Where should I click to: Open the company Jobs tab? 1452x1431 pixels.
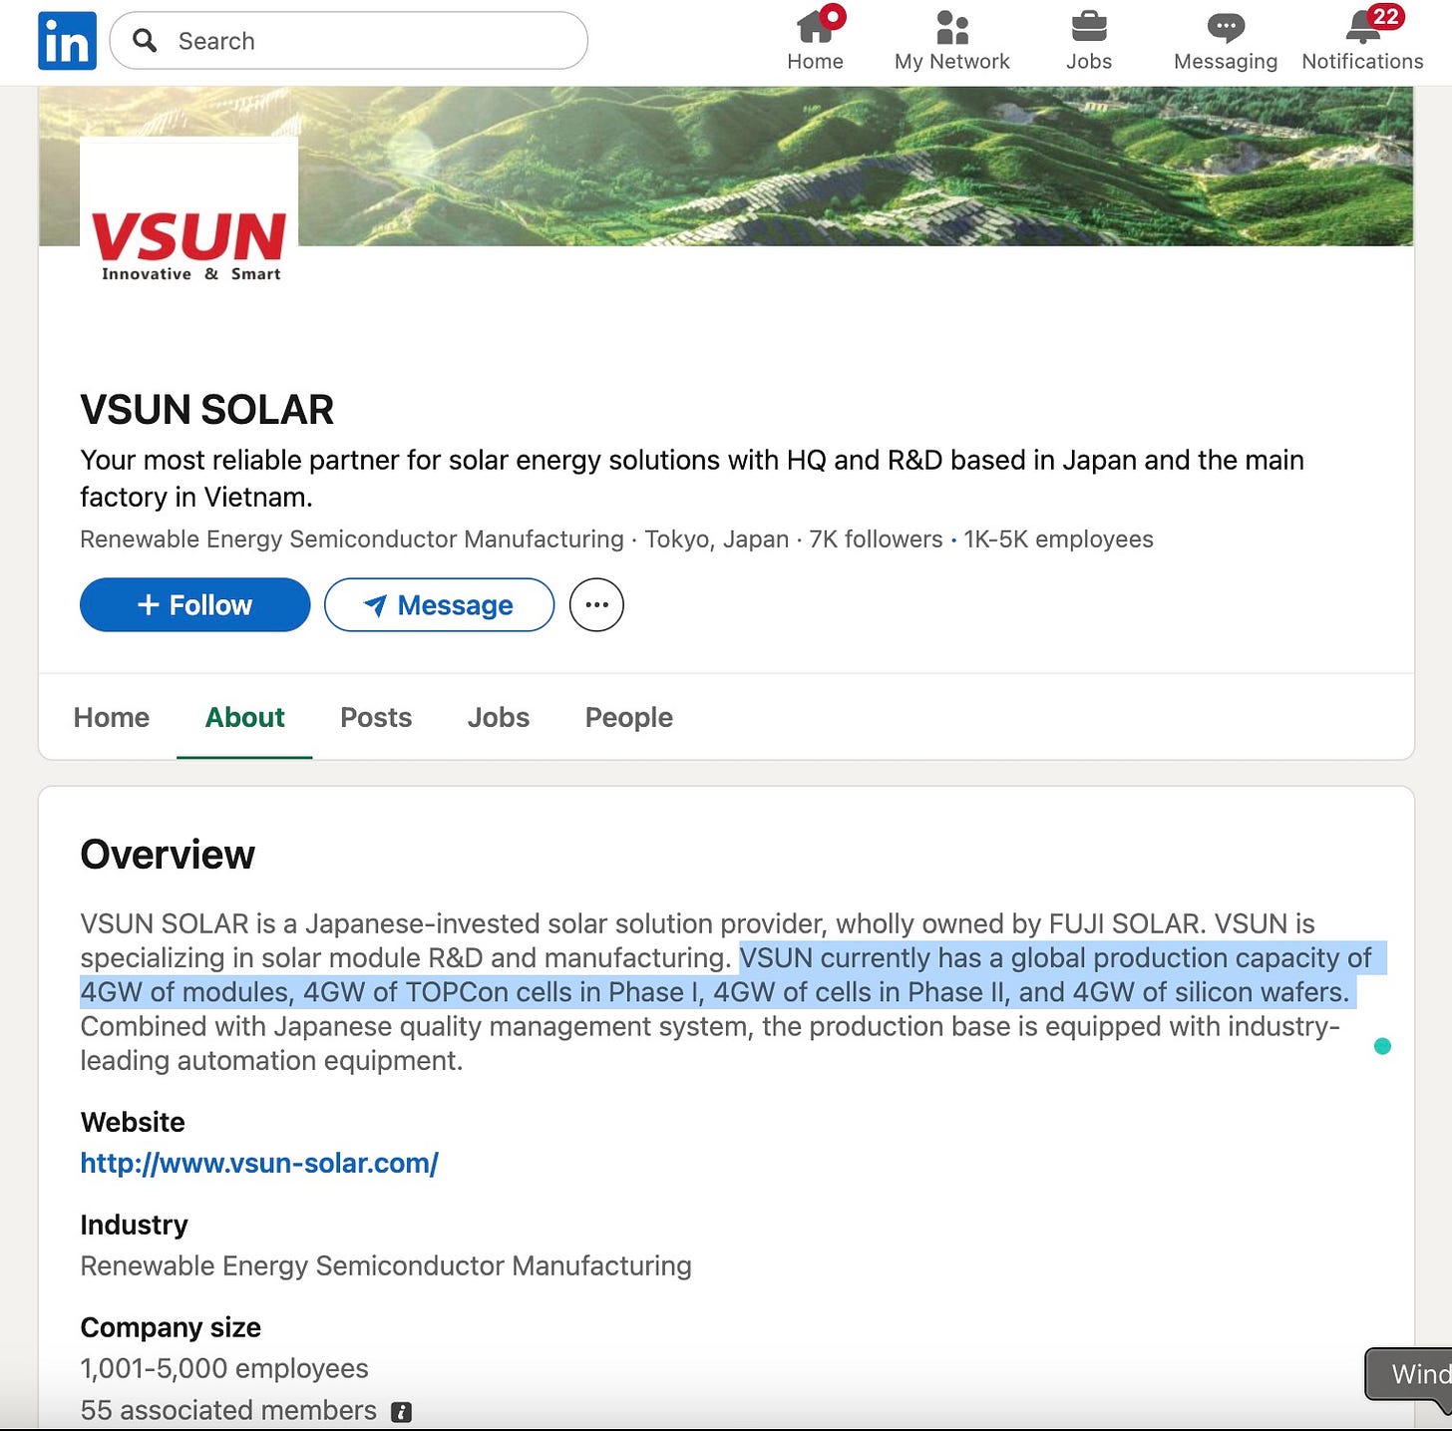[x=499, y=718]
